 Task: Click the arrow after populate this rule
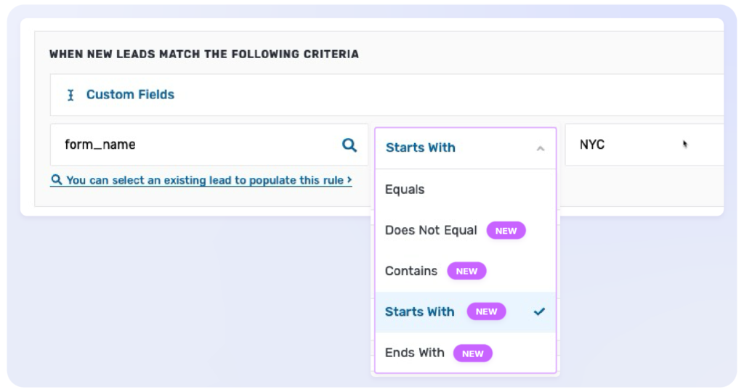pyautogui.click(x=349, y=179)
